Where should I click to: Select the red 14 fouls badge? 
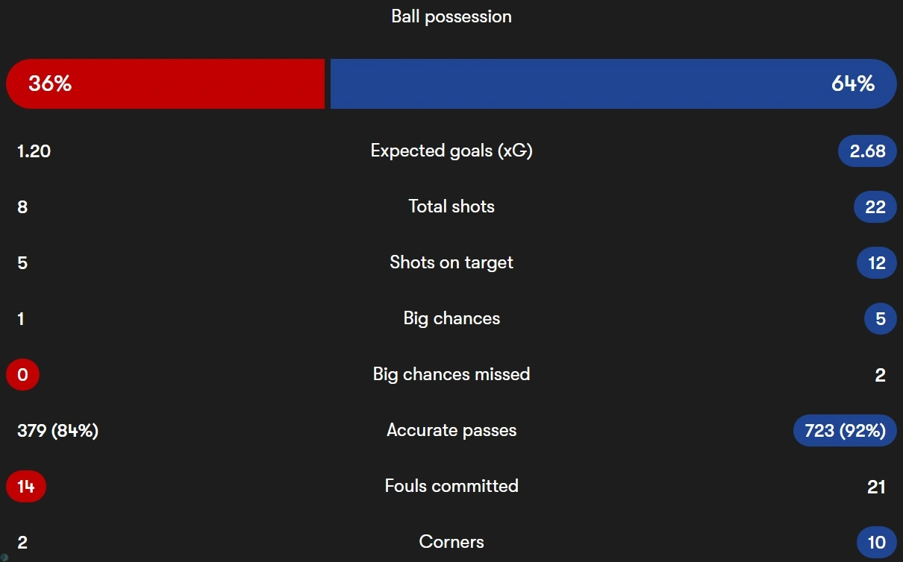[x=26, y=486]
